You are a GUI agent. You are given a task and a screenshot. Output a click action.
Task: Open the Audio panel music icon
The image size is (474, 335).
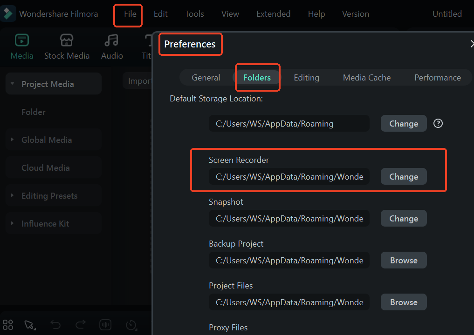111,41
